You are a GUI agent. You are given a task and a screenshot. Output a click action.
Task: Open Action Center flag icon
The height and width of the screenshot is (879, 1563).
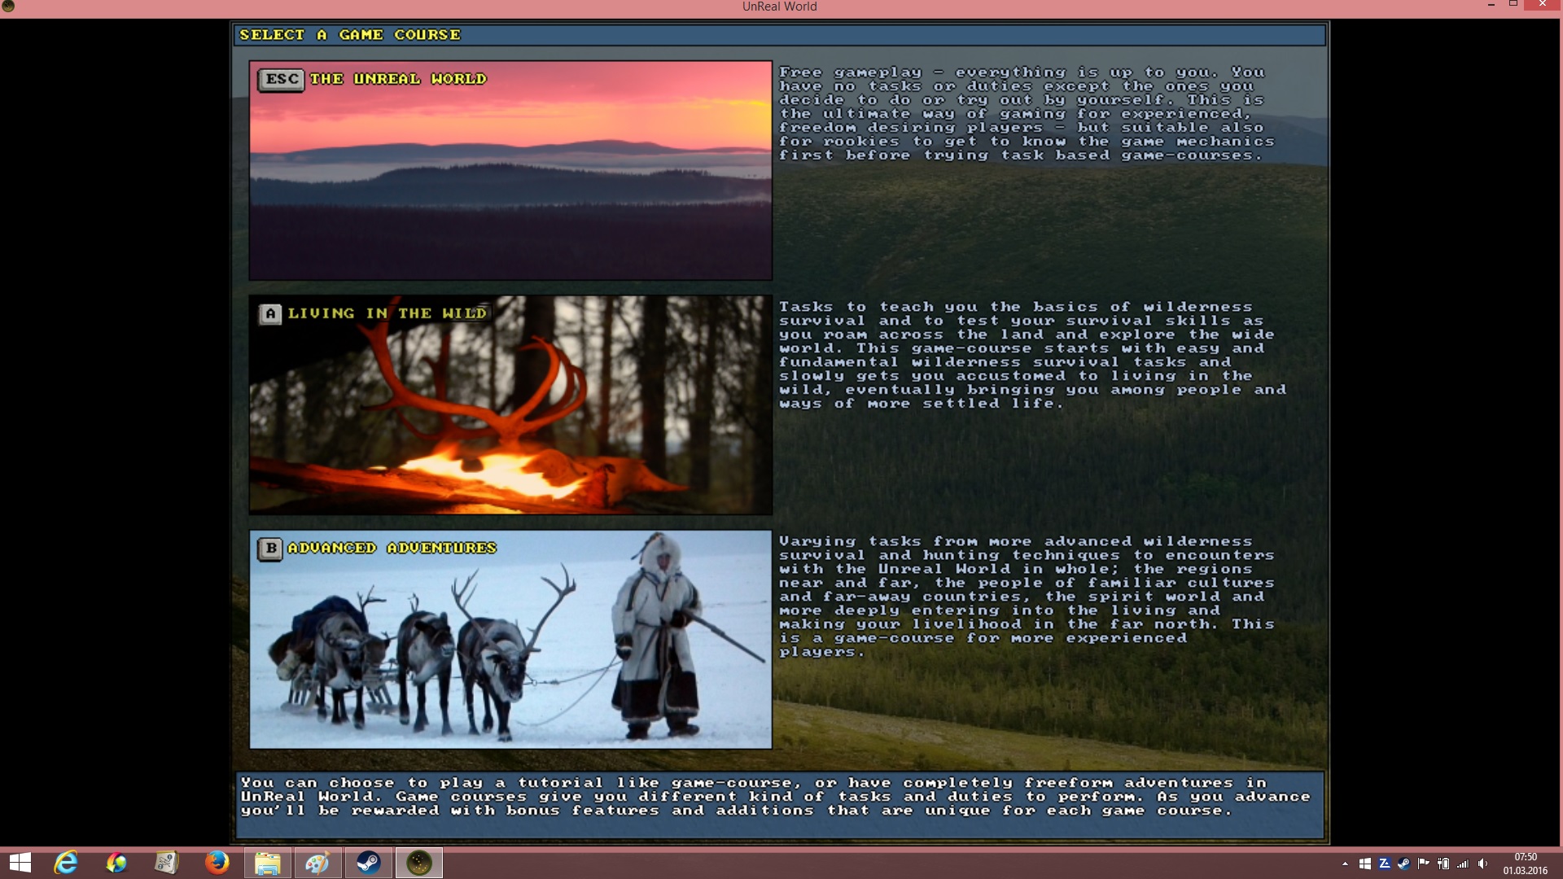click(x=1424, y=864)
